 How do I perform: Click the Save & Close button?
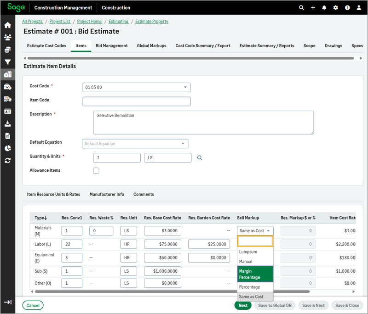347,305
